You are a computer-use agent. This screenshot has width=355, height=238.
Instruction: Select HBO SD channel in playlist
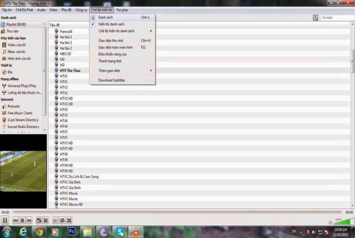tap(65, 54)
